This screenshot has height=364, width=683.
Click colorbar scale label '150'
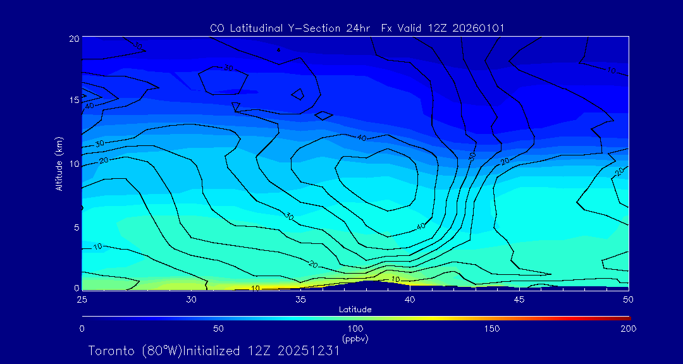492,329
